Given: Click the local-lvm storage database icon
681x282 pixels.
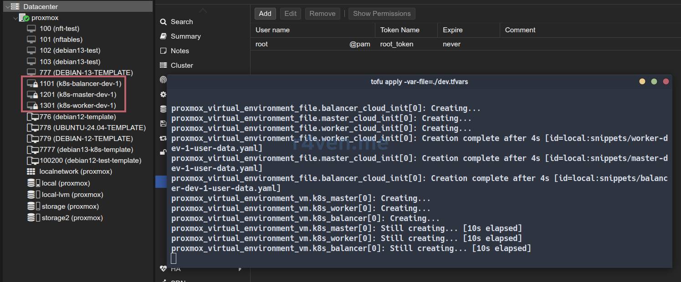Looking at the screenshot, I should pyautogui.click(x=31, y=195).
